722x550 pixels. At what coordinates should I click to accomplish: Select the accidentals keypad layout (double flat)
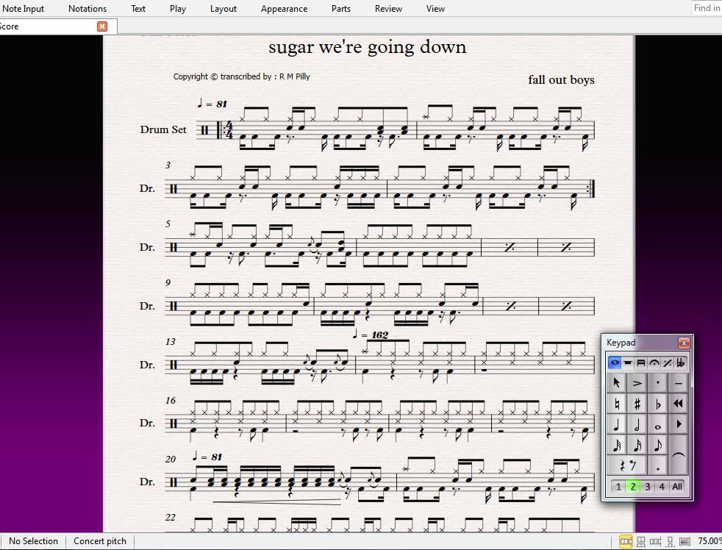pos(680,362)
